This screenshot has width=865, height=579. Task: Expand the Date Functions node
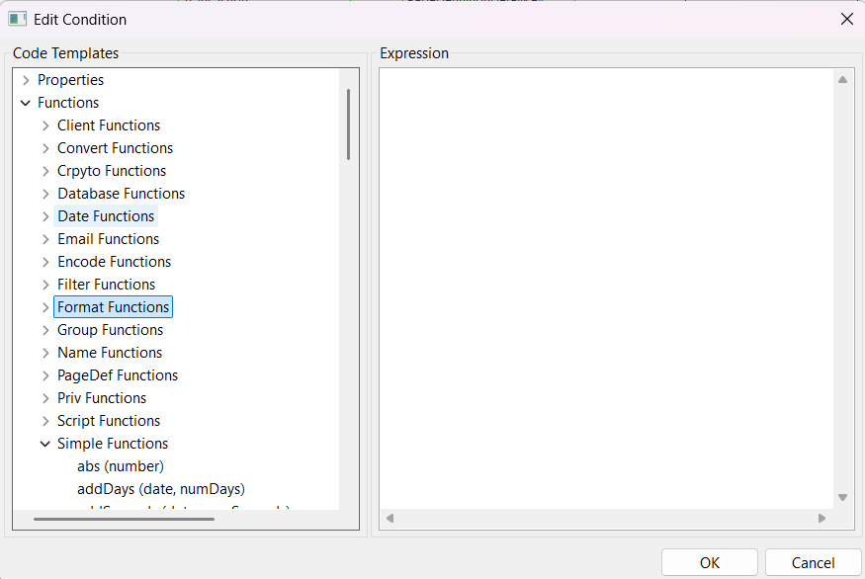point(45,216)
